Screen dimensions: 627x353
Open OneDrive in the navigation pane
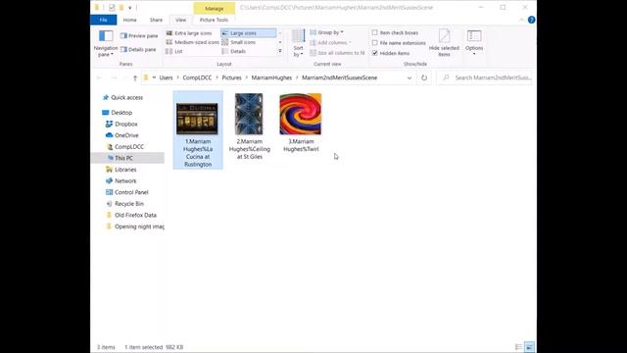pos(121,135)
